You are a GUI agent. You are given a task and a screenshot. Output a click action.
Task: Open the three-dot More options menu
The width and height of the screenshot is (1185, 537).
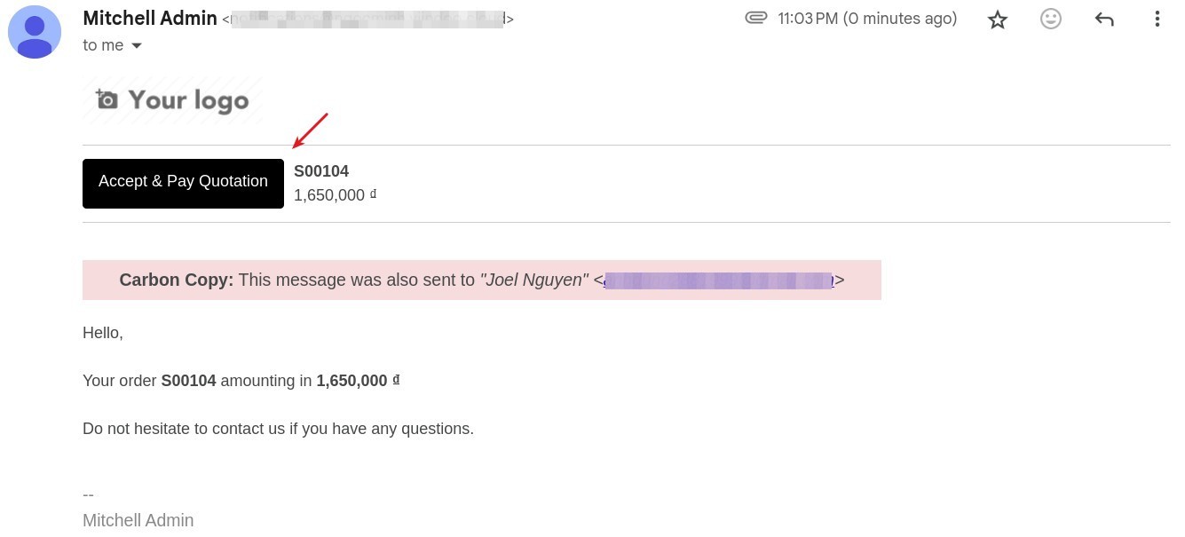point(1157,19)
